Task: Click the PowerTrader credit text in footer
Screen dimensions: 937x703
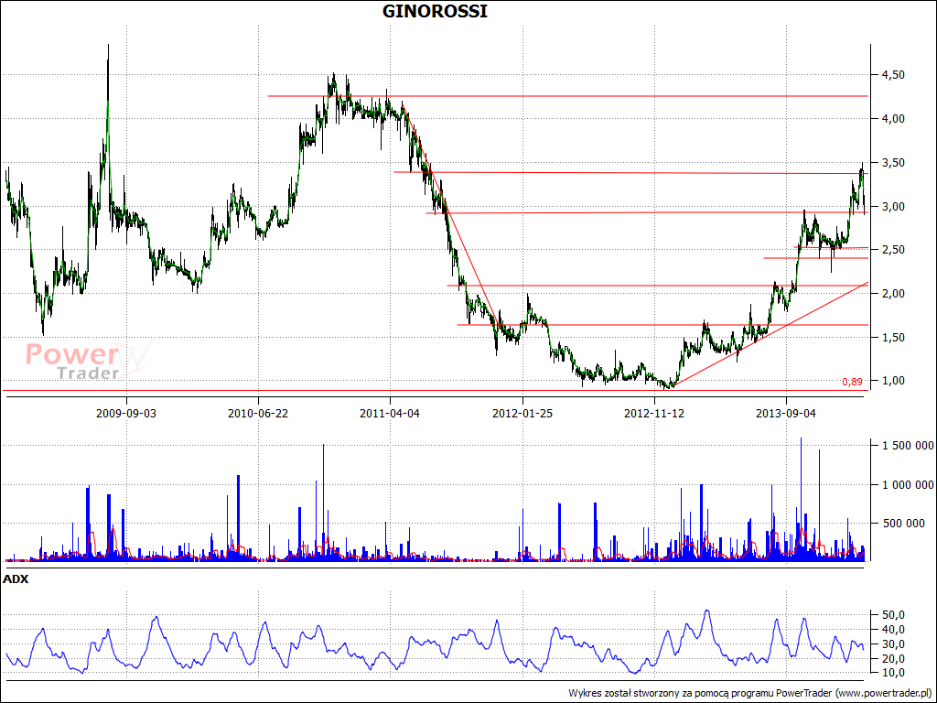Action: click(749, 693)
